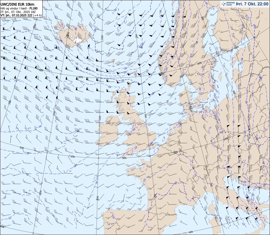
Task: Click the Veðurstofa Íslands logo
Action: (228, 4)
